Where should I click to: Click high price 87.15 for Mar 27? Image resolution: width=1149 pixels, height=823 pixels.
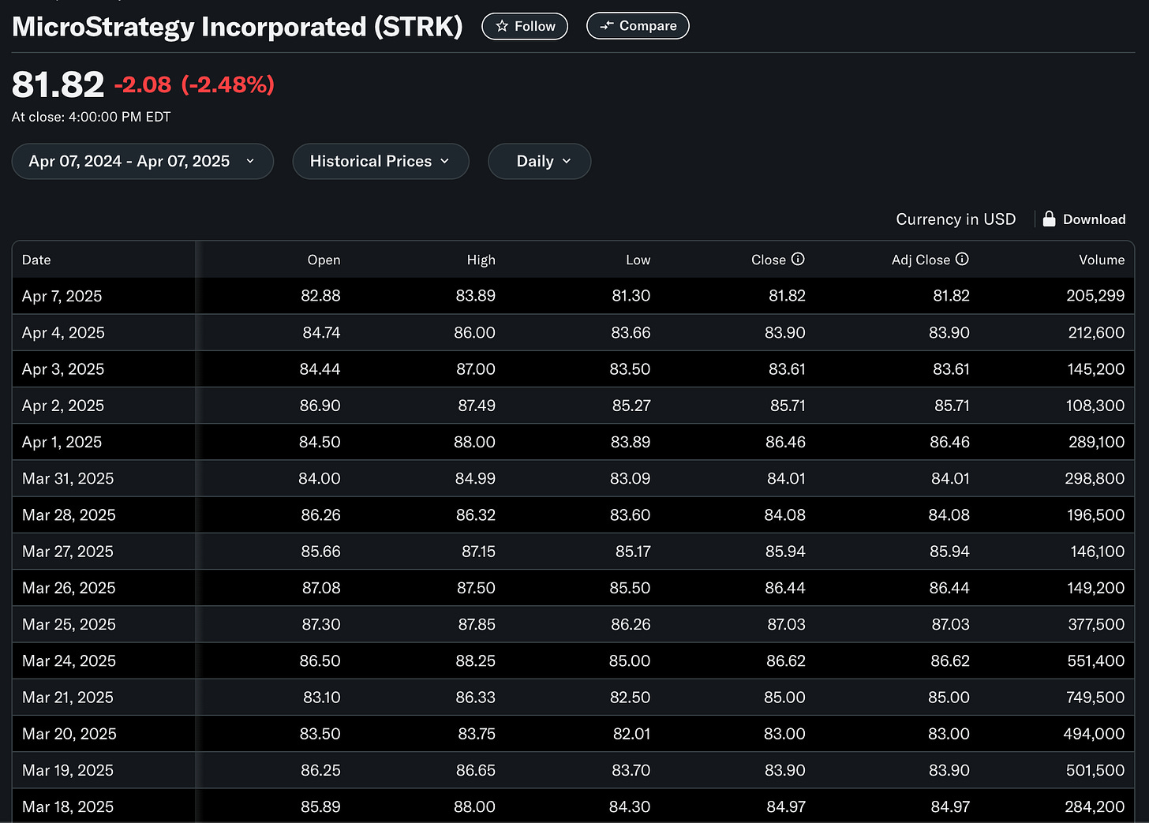tap(478, 551)
